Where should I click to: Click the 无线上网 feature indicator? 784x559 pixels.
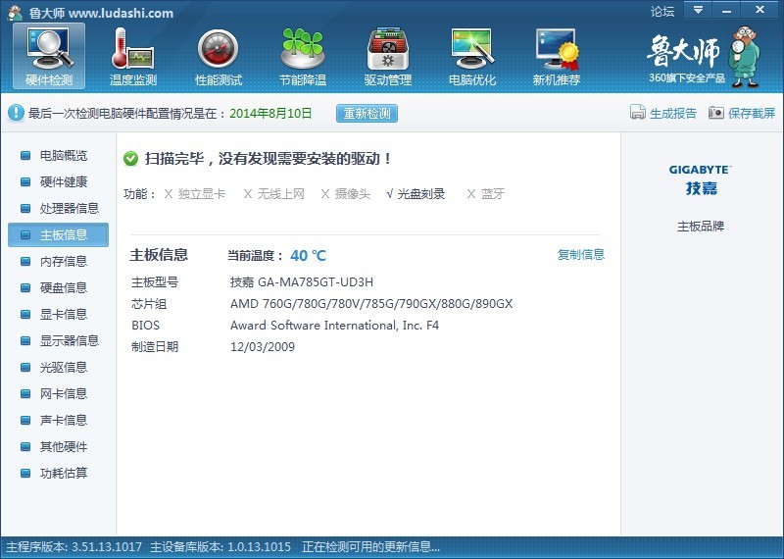coord(274,193)
